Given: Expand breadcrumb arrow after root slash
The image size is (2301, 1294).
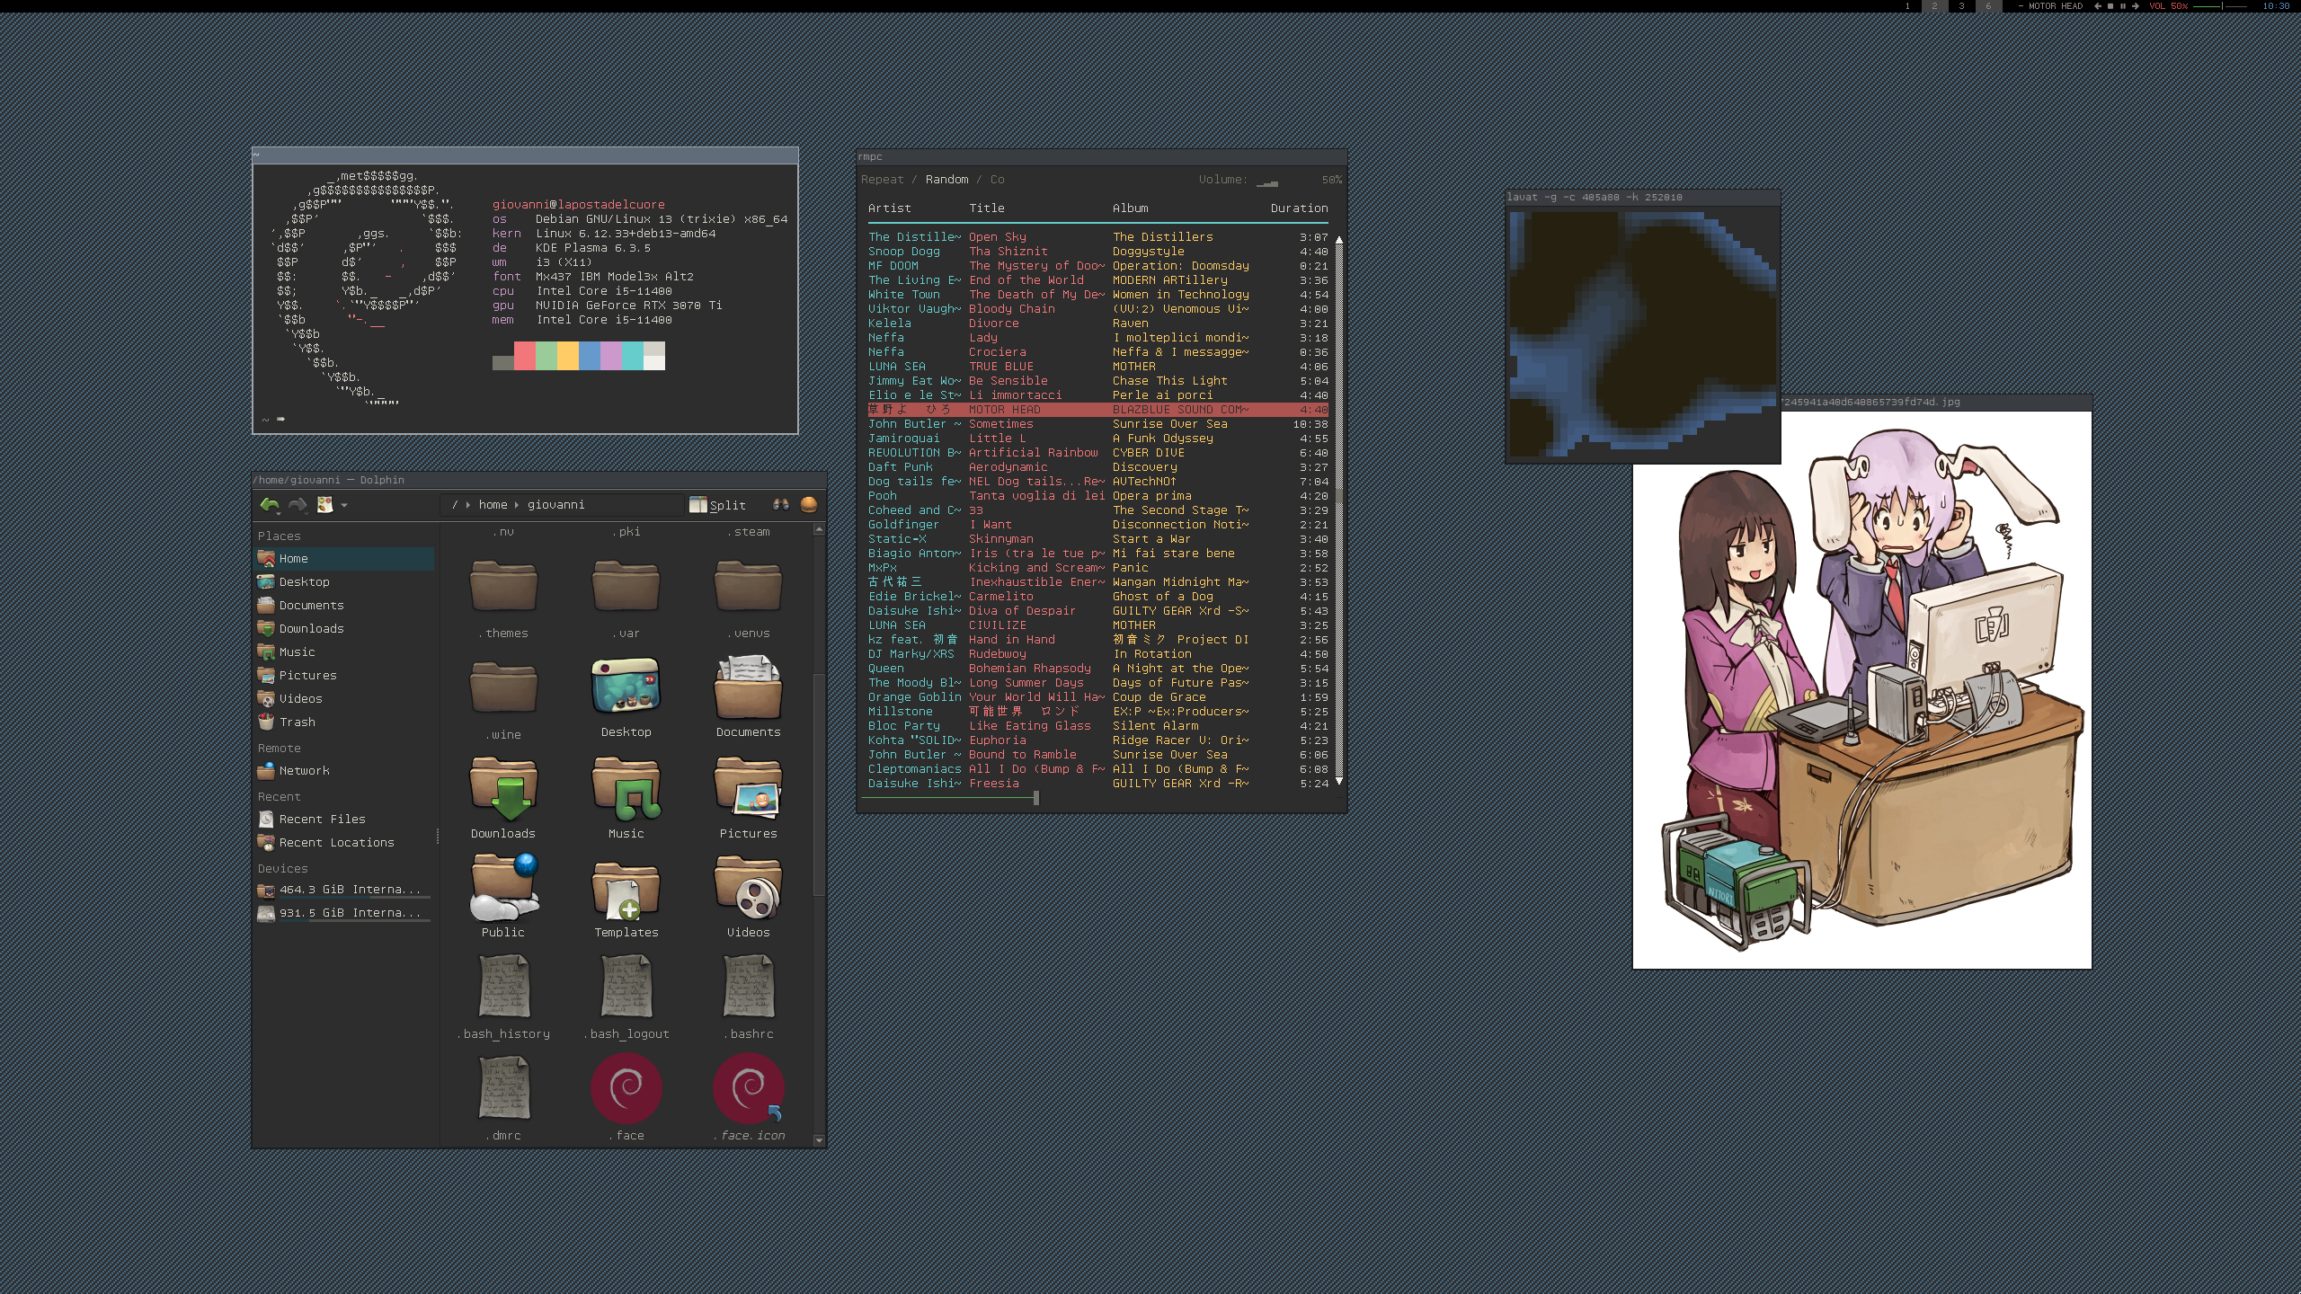Looking at the screenshot, I should click(x=468, y=505).
